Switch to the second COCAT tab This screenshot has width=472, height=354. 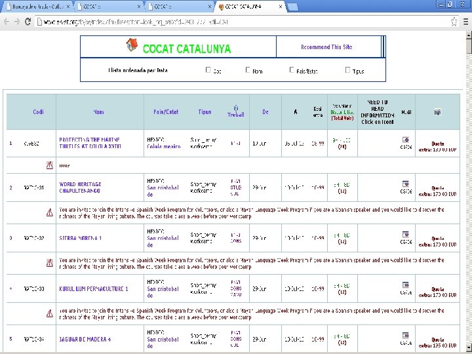pyautogui.click(x=108, y=7)
